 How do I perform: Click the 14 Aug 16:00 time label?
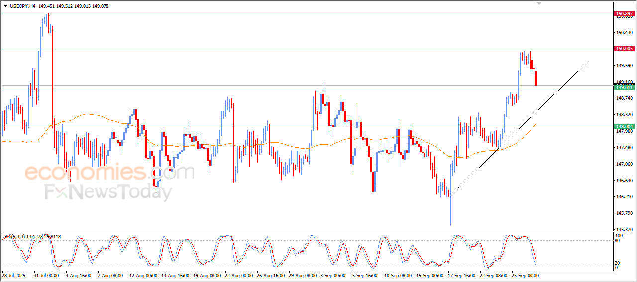pyautogui.click(x=175, y=275)
